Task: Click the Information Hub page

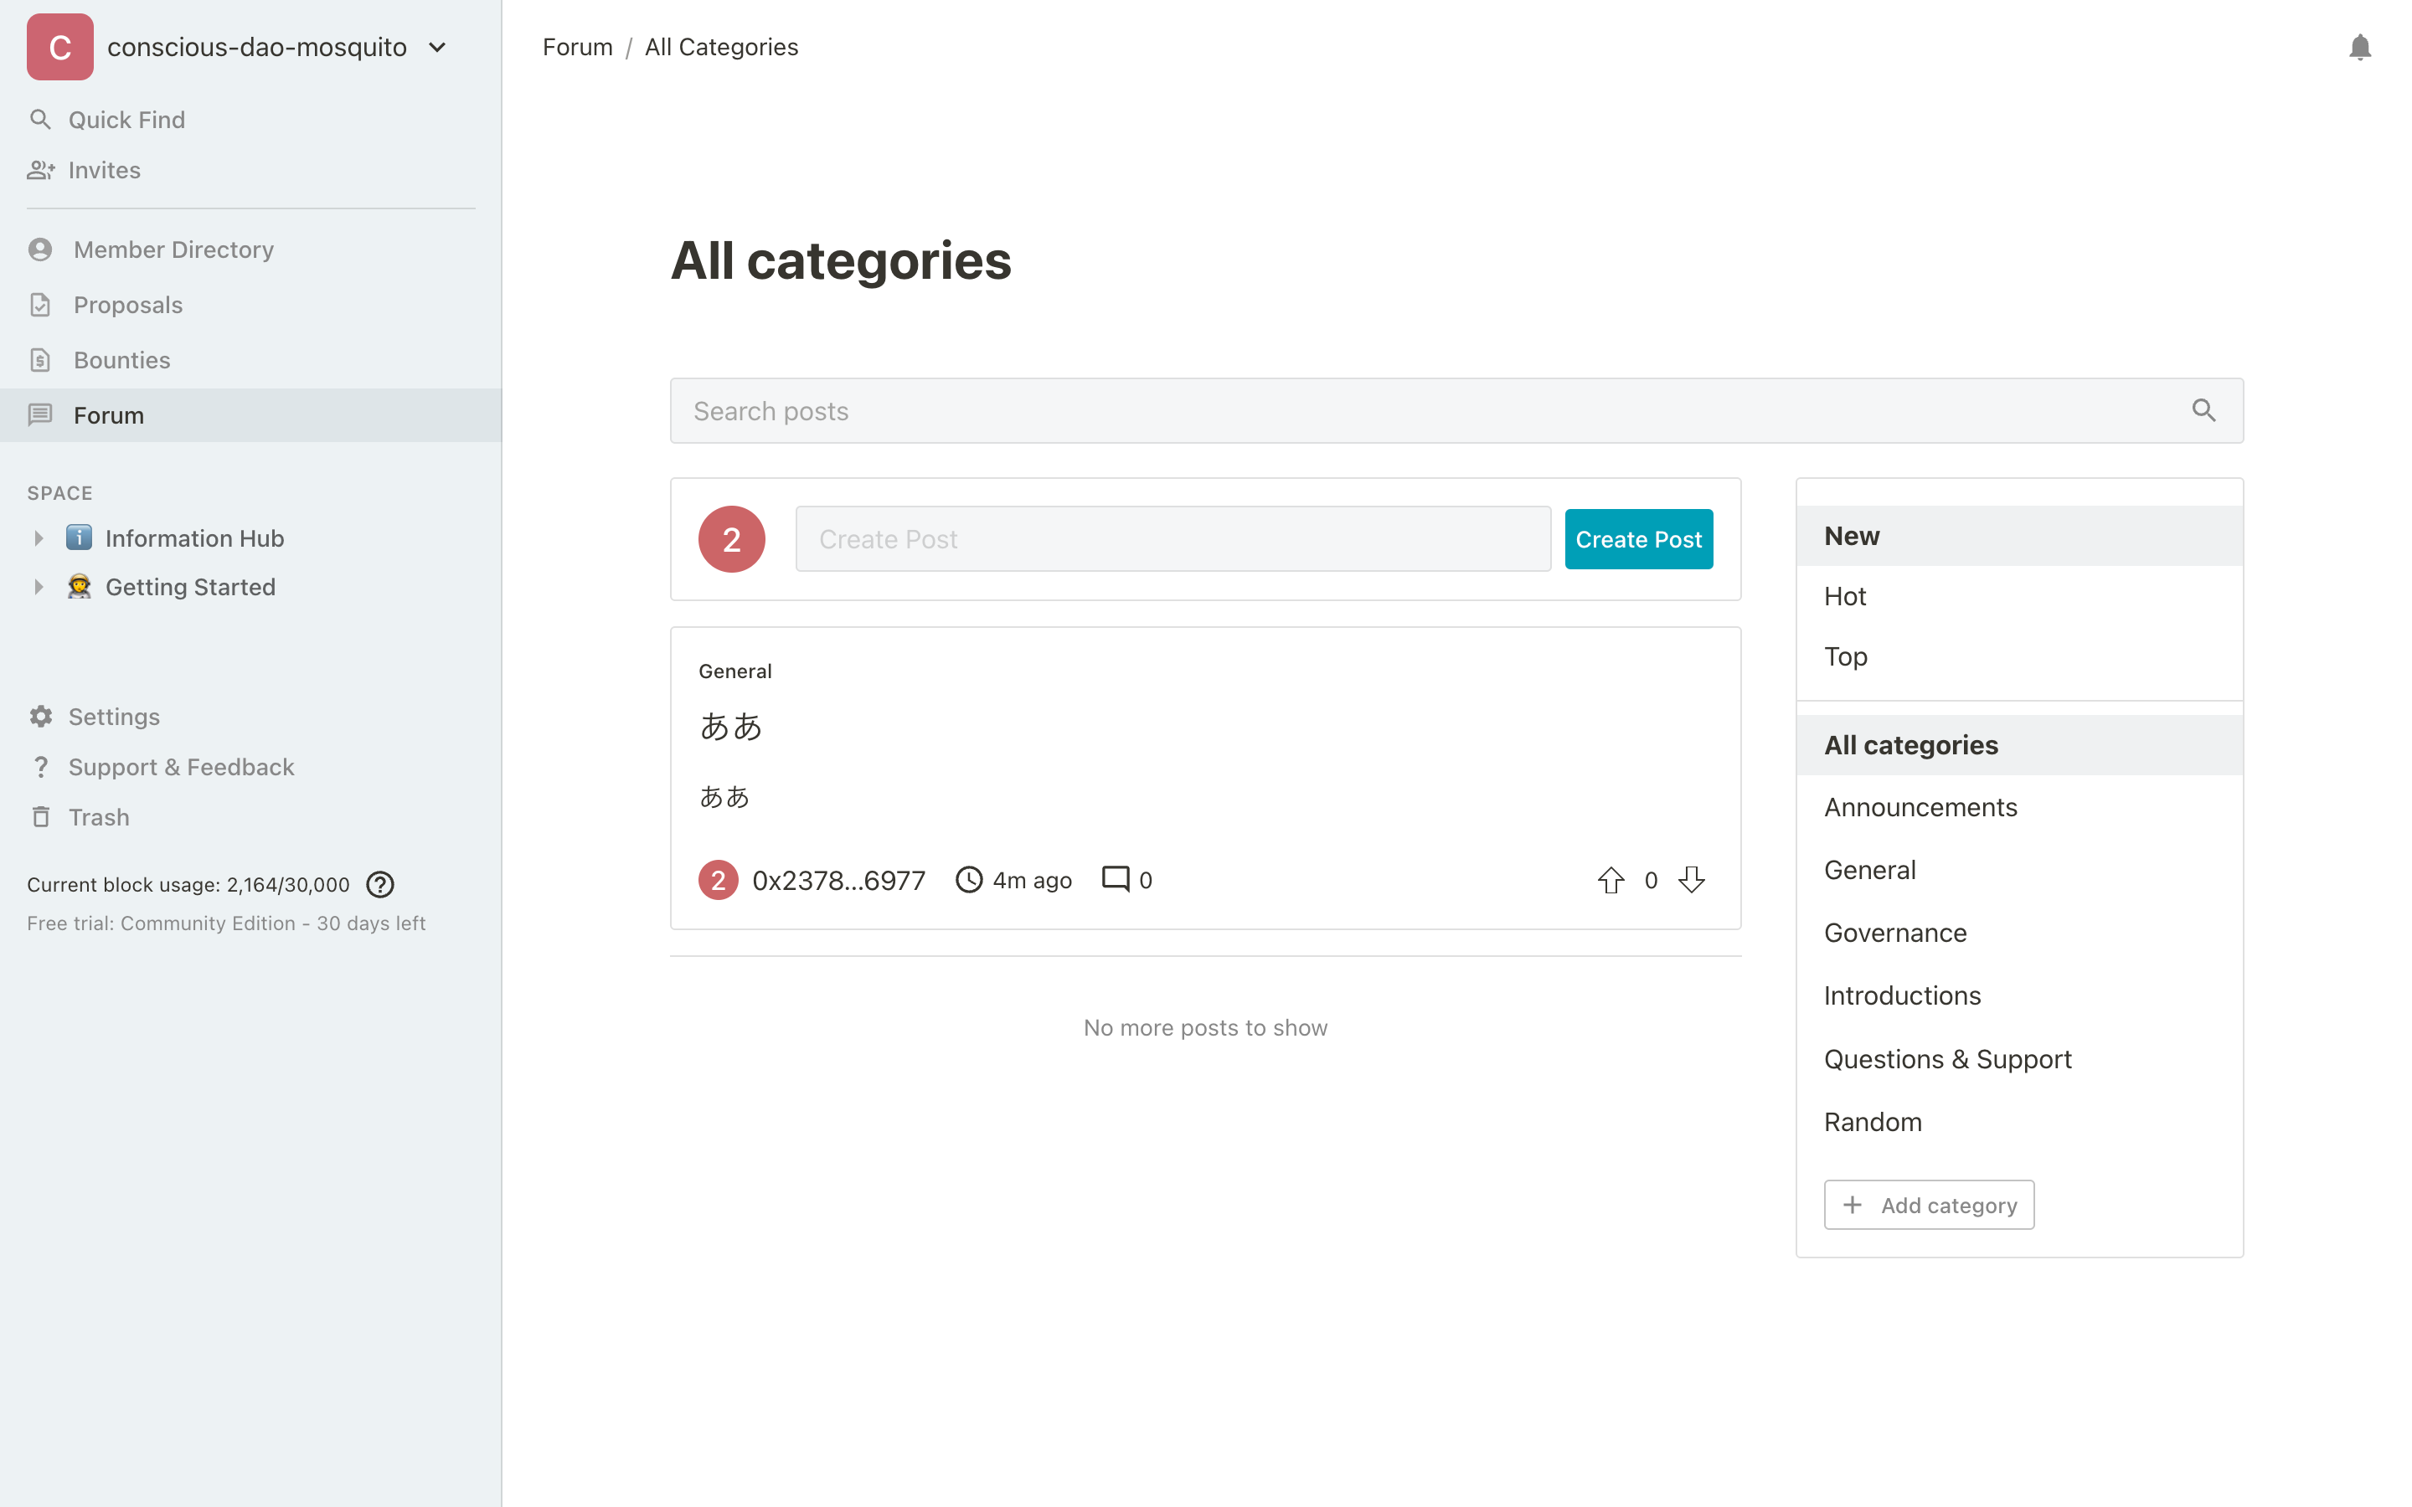Action: pyautogui.click(x=194, y=538)
